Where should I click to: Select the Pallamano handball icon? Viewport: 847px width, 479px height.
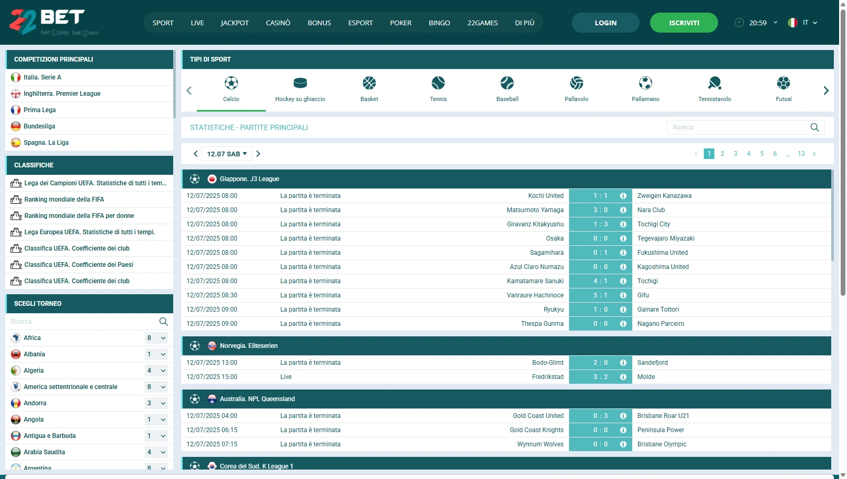click(645, 83)
